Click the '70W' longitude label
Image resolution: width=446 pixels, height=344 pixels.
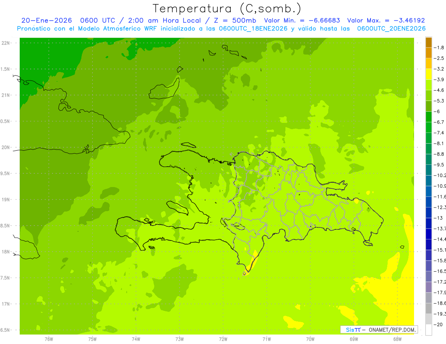point(310,339)
